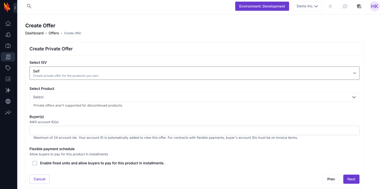
Task: Expand the sidebar with the chevron arrow
Action: pyautogui.click(x=15, y=8)
